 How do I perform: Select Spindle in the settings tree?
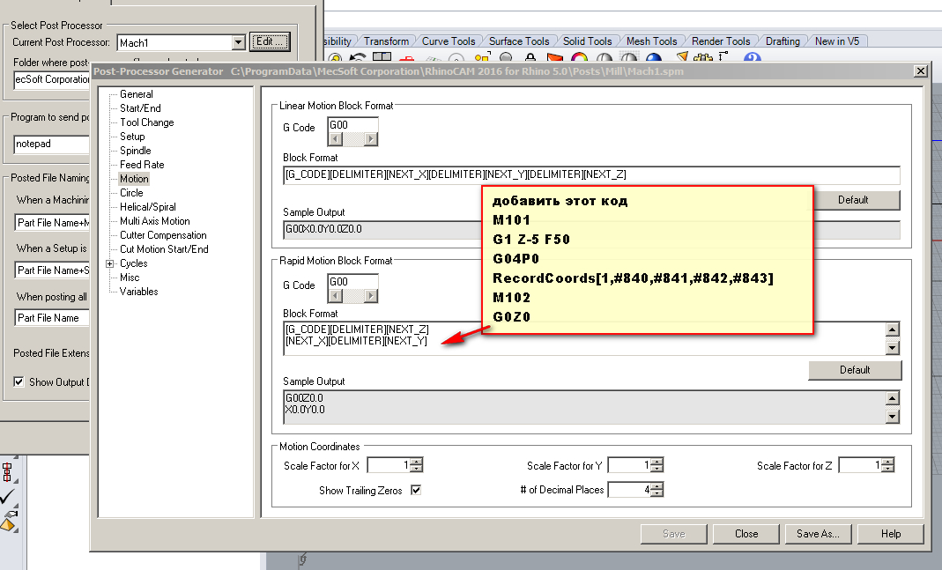(x=135, y=151)
